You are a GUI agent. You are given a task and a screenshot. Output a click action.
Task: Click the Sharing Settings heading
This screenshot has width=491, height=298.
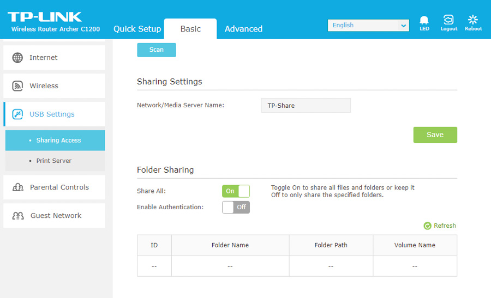tap(170, 82)
